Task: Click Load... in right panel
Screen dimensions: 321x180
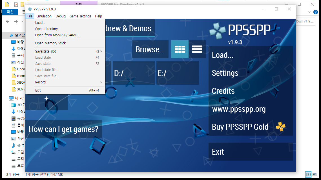Action: (x=251, y=55)
